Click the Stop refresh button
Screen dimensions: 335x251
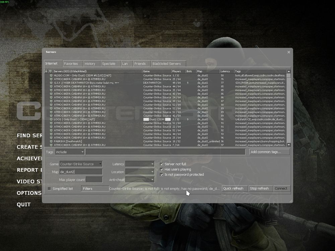(261, 188)
